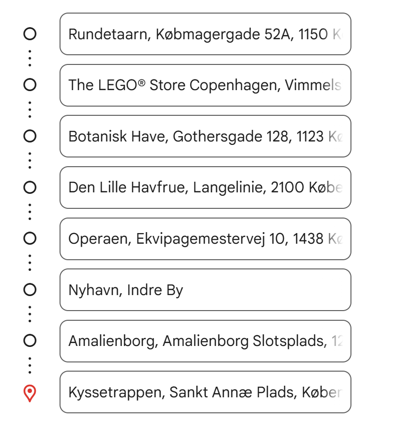Select the Den Lille Havfrue, Langelinie field

coord(205,188)
